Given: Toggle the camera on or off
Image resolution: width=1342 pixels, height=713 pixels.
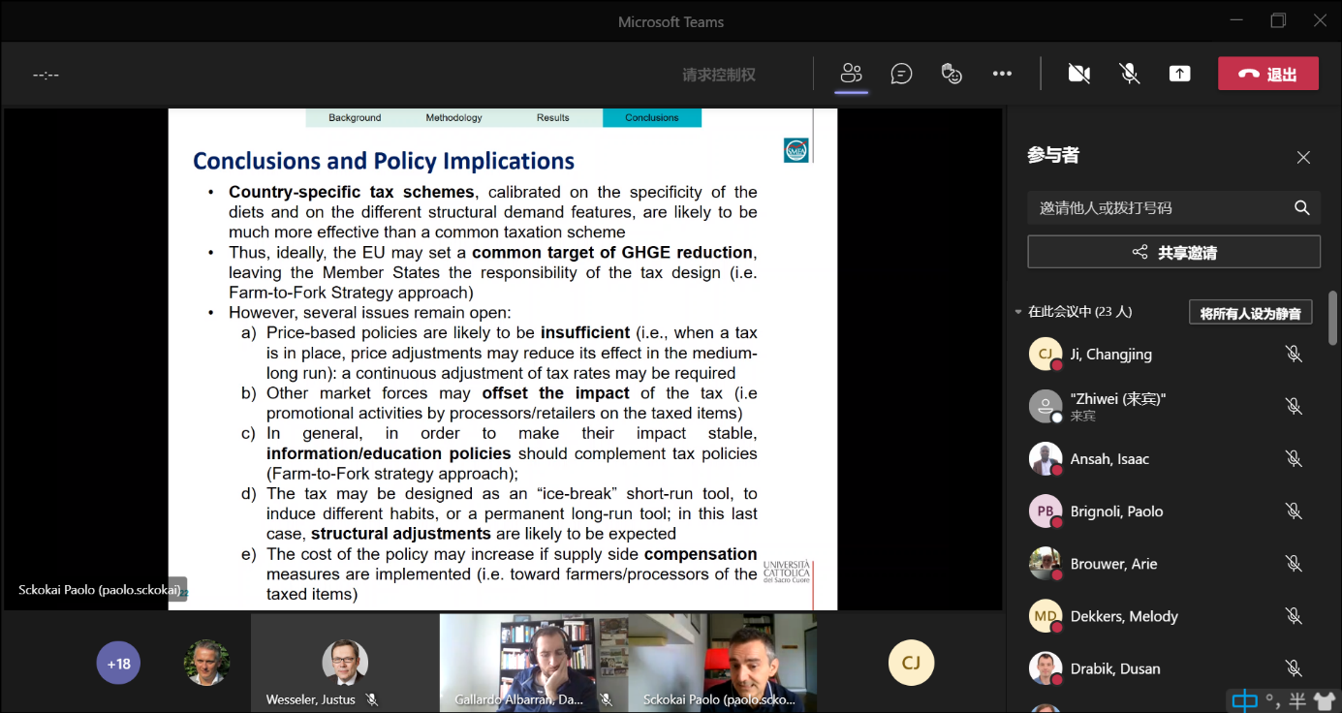Looking at the screenshot, I should 1078,74.
